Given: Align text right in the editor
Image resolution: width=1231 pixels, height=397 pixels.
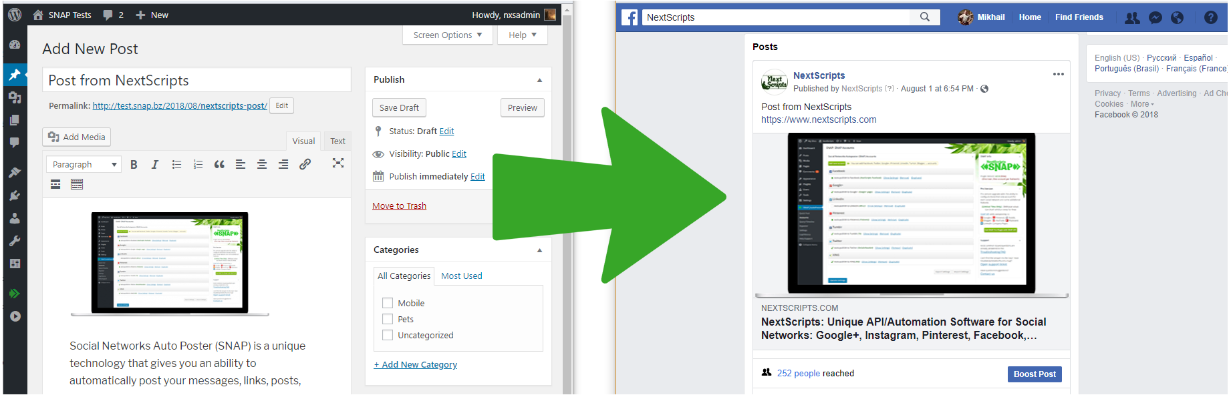Looking at the screenshot, I should coord(283,164).
